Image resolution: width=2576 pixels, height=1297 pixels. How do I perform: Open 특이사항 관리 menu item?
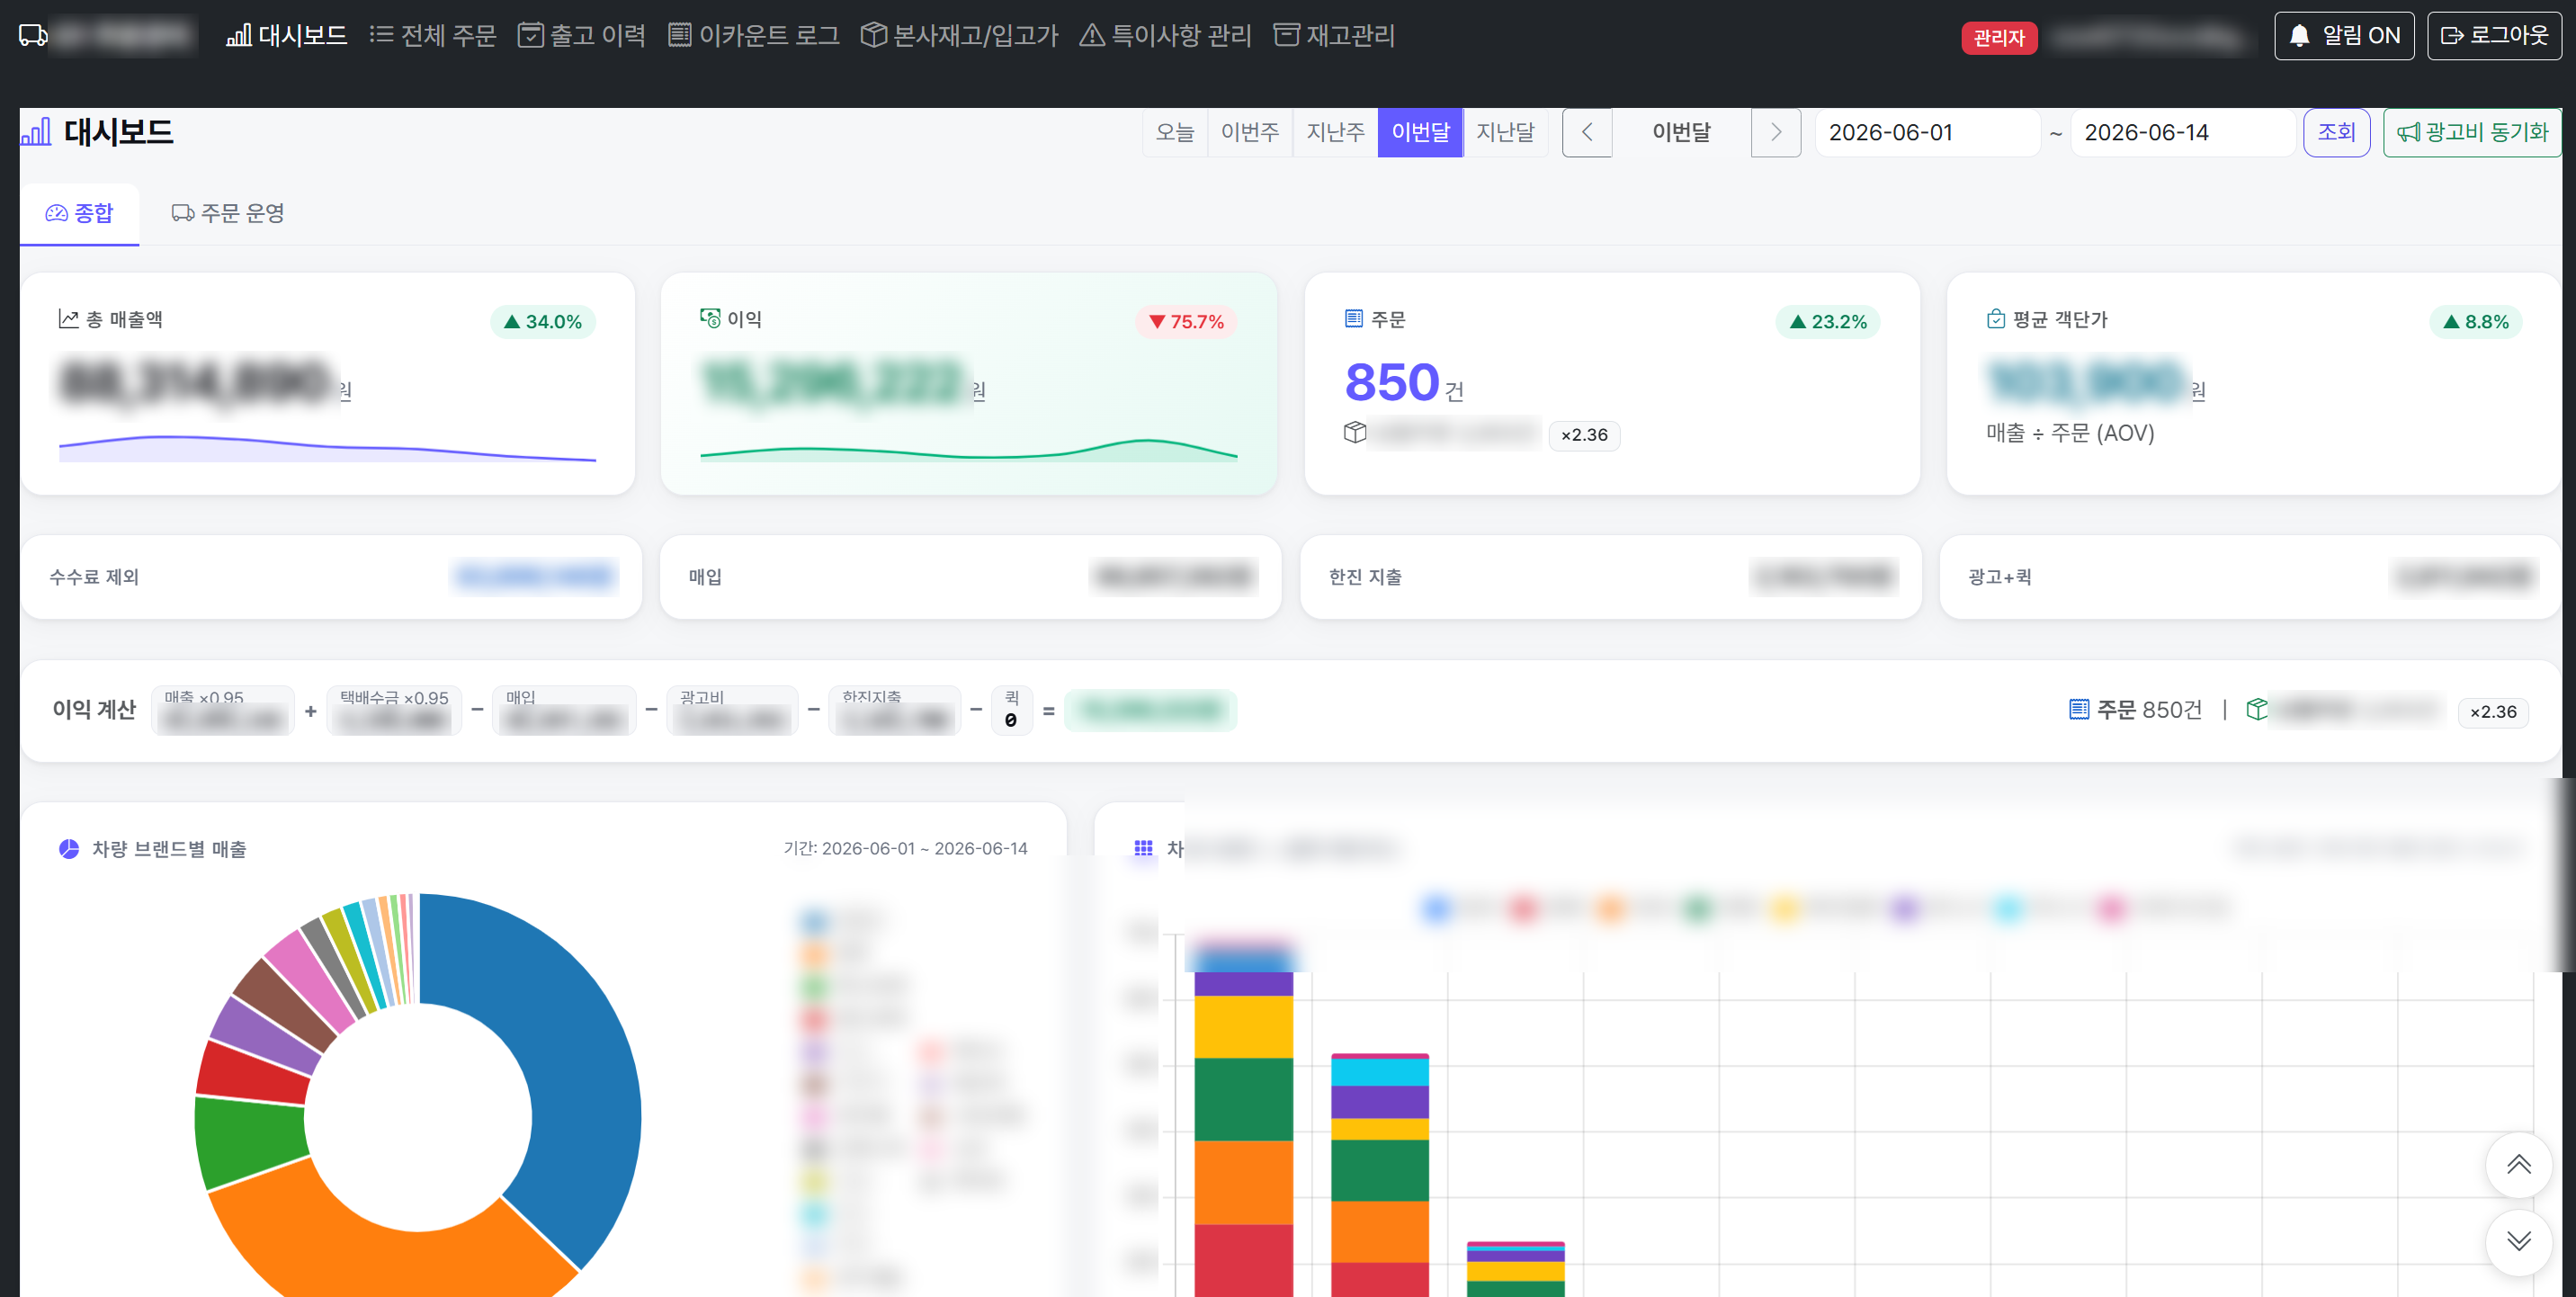point(1165,35)
